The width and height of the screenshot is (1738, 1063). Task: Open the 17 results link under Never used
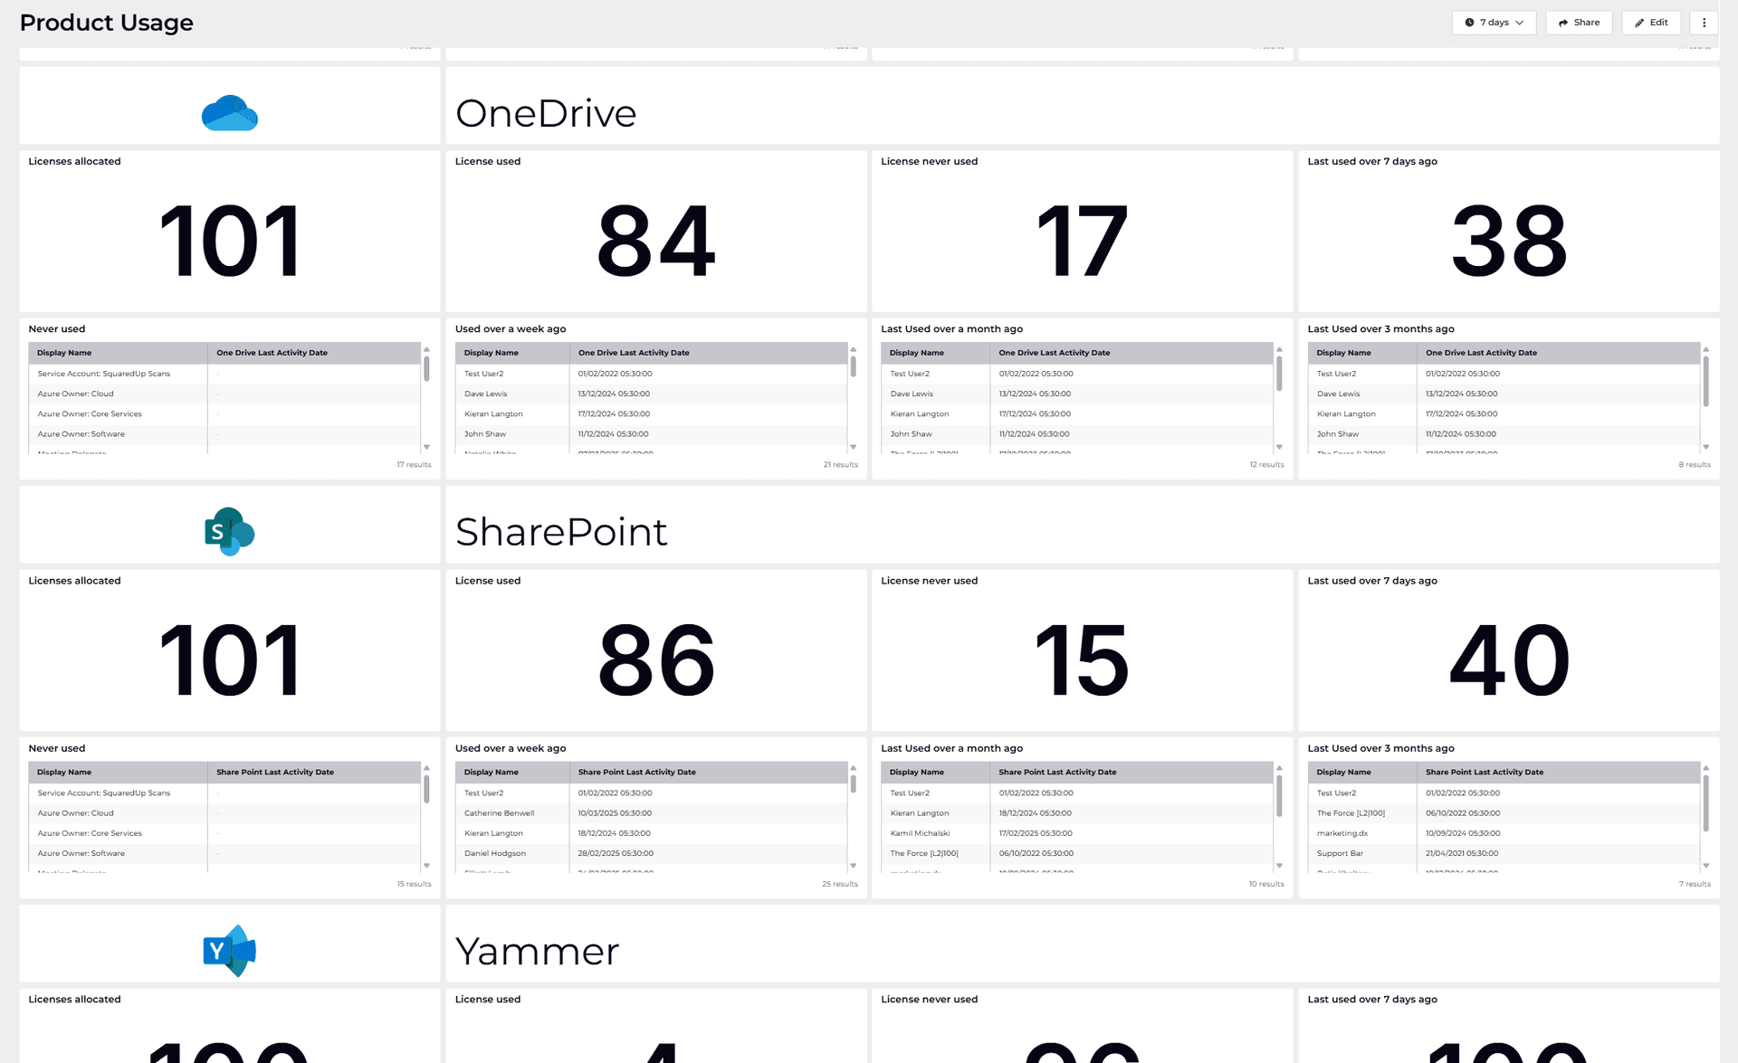point(415,464)
